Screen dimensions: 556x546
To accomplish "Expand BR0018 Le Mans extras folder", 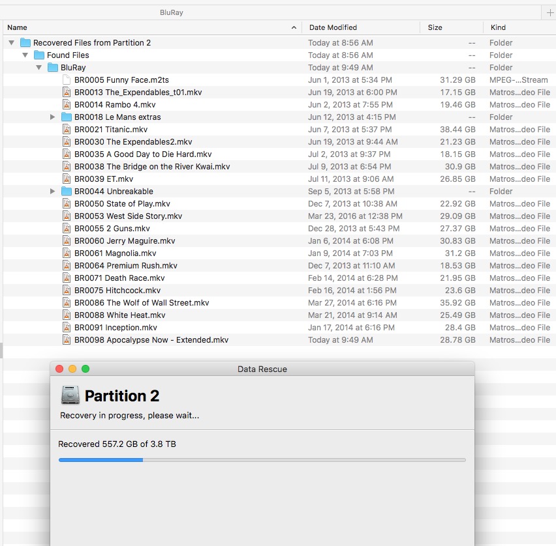I will 52,117.
